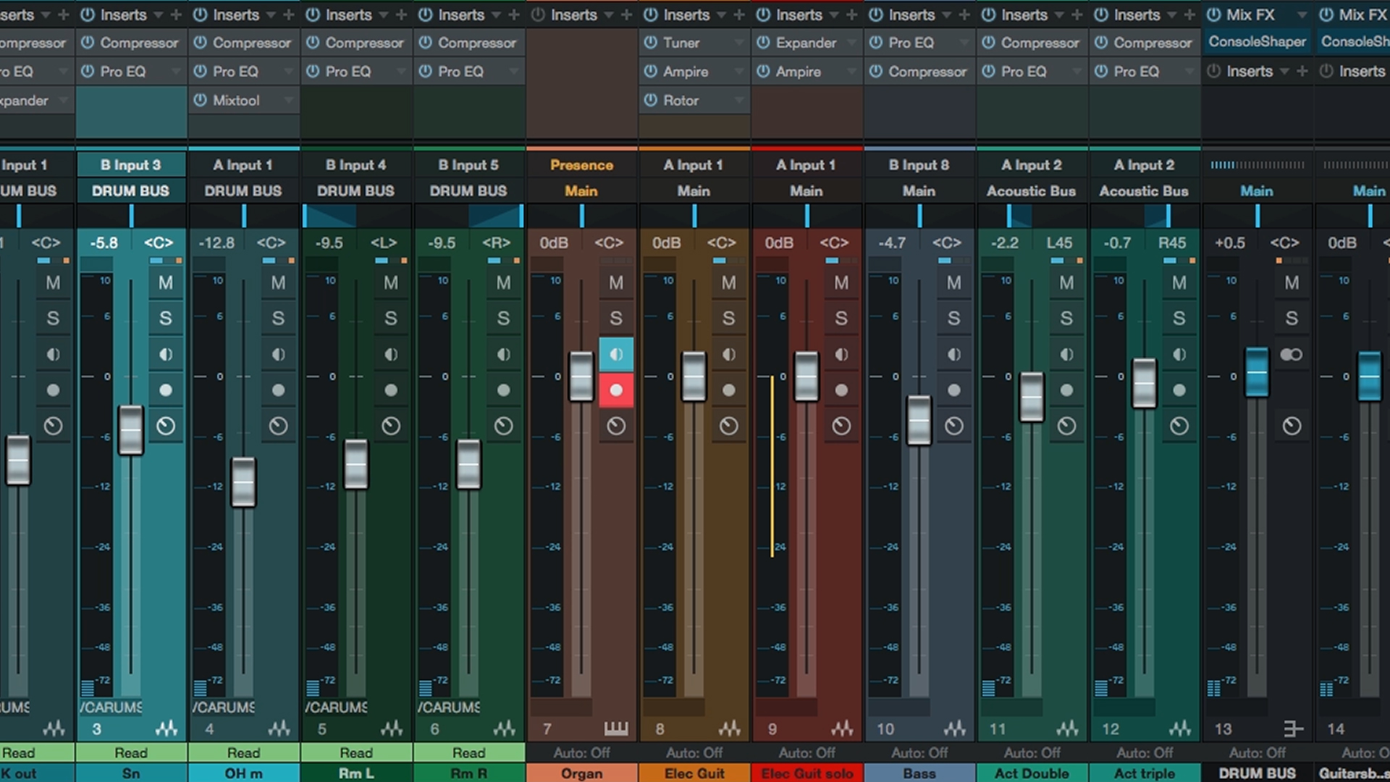Viewport: 1390px width, 782px height.
Task: Click the Pro EQ insert on Acoustic Bus channel 11
Action: [x=1027, y=71]
